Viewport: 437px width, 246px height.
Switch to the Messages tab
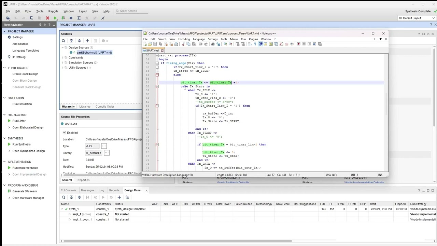(x=88, y=190)
